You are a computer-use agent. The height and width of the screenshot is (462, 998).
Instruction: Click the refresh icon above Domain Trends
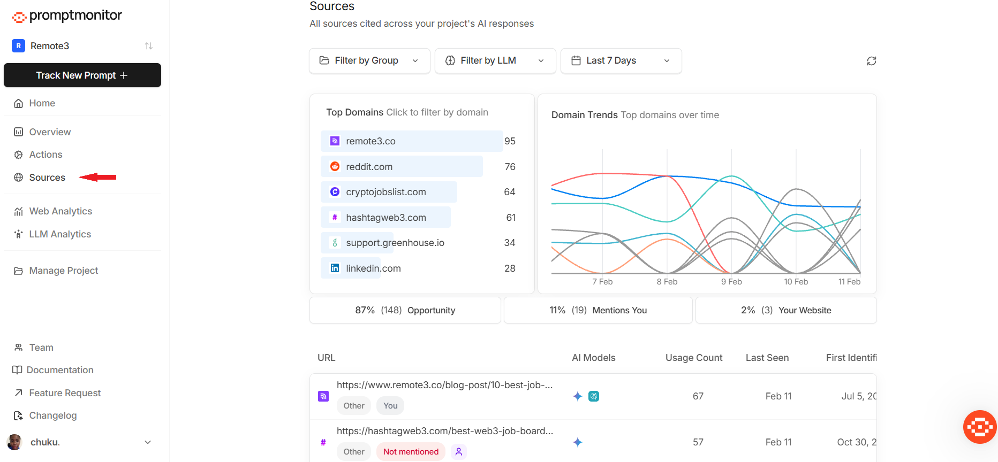pyautogui.click(x=871, y=61)
